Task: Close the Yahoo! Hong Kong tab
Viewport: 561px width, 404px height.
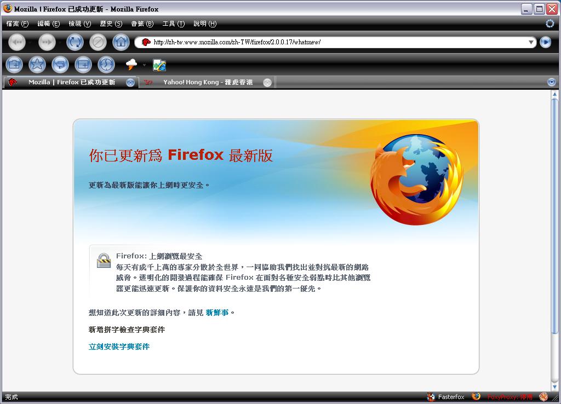Action: [267, 83]
